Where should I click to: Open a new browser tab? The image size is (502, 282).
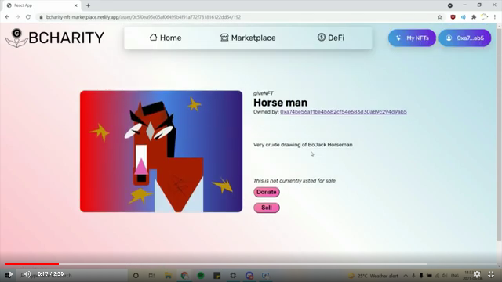click(x=88, y=5)
